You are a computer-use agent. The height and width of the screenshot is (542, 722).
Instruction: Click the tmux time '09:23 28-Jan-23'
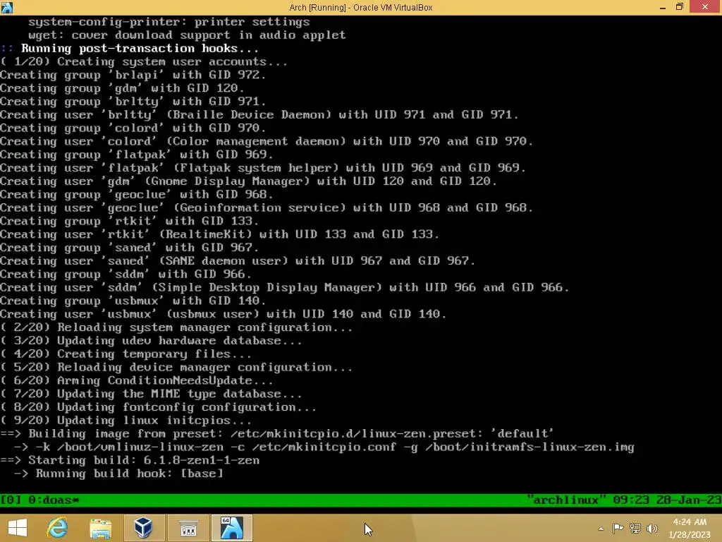point(667,500)
